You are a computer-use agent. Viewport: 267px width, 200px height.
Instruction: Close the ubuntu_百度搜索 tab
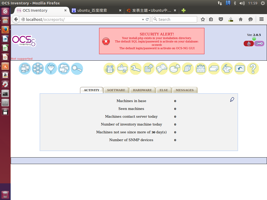tap(120, 10)
